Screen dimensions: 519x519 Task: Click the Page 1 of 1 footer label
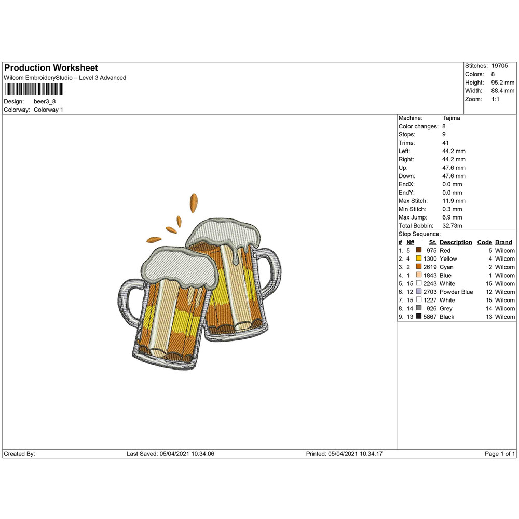coord(499,454)
